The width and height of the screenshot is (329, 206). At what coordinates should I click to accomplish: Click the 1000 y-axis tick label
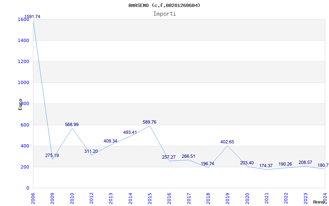tap(23, 83)
